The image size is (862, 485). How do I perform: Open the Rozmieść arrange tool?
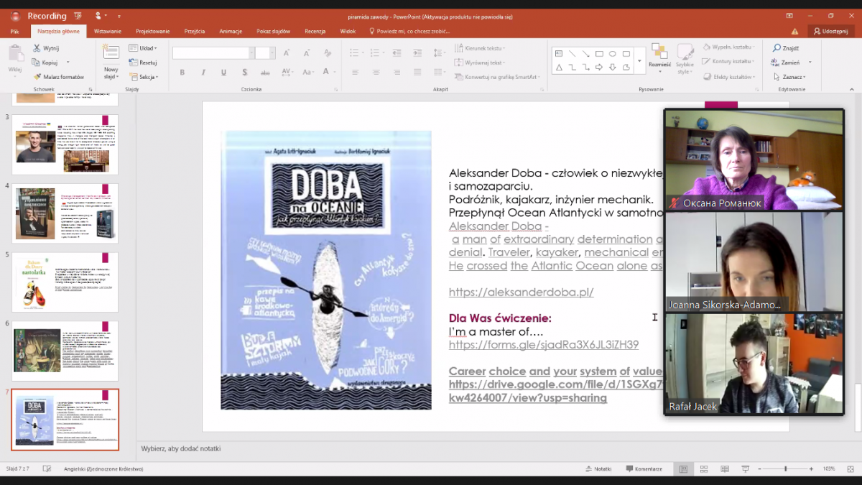tap(659, 56)
